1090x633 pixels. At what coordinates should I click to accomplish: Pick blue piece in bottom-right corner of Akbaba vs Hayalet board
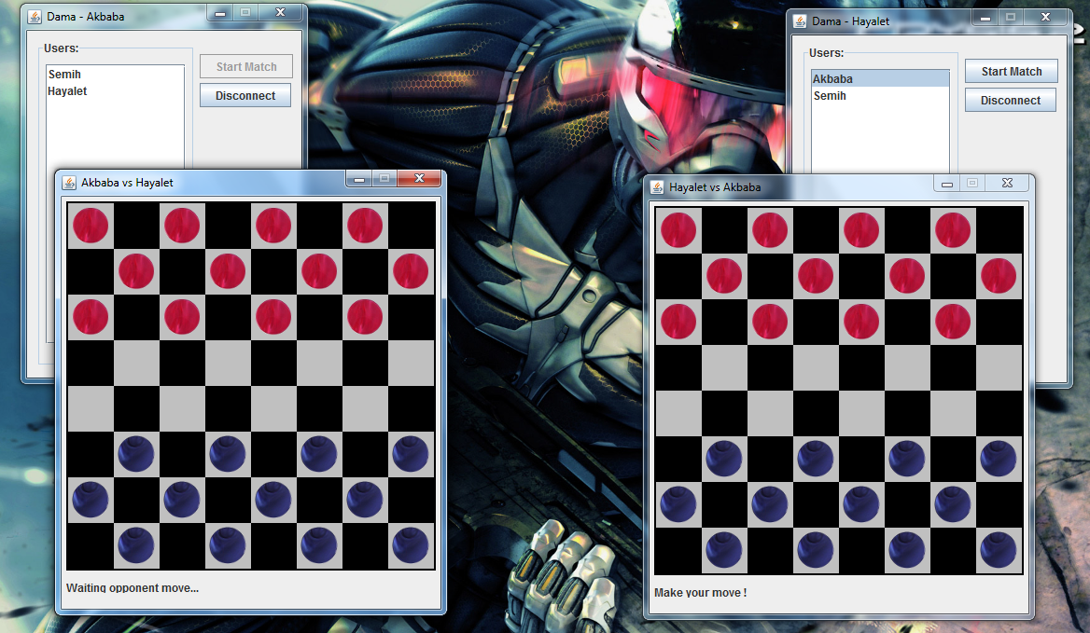410,545
